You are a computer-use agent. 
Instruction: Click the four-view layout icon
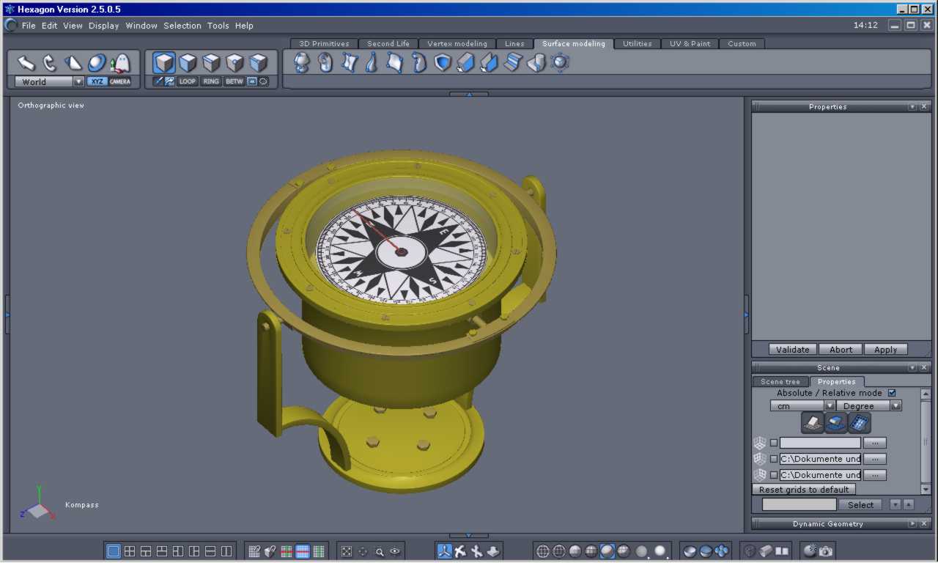coord(130,551)
